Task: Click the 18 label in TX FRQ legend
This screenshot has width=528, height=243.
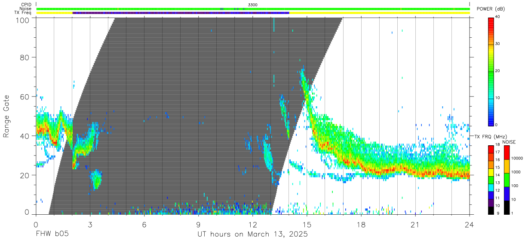Action: click(x=497, y=144)
